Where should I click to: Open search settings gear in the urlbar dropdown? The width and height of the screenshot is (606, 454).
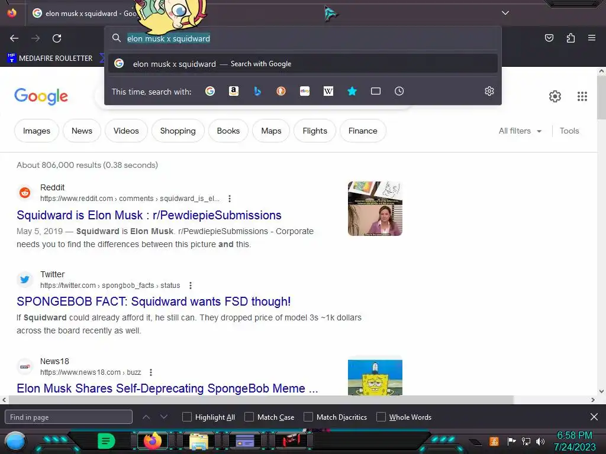click(x=489, y=91)
